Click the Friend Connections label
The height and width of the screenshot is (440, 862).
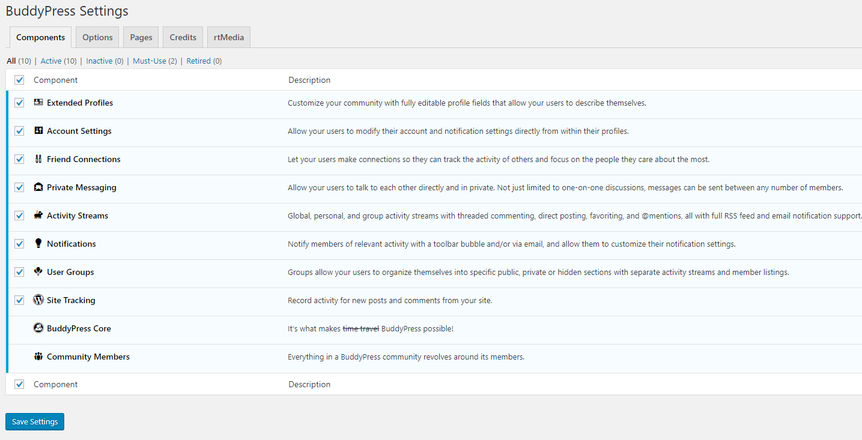click(83, 159)
